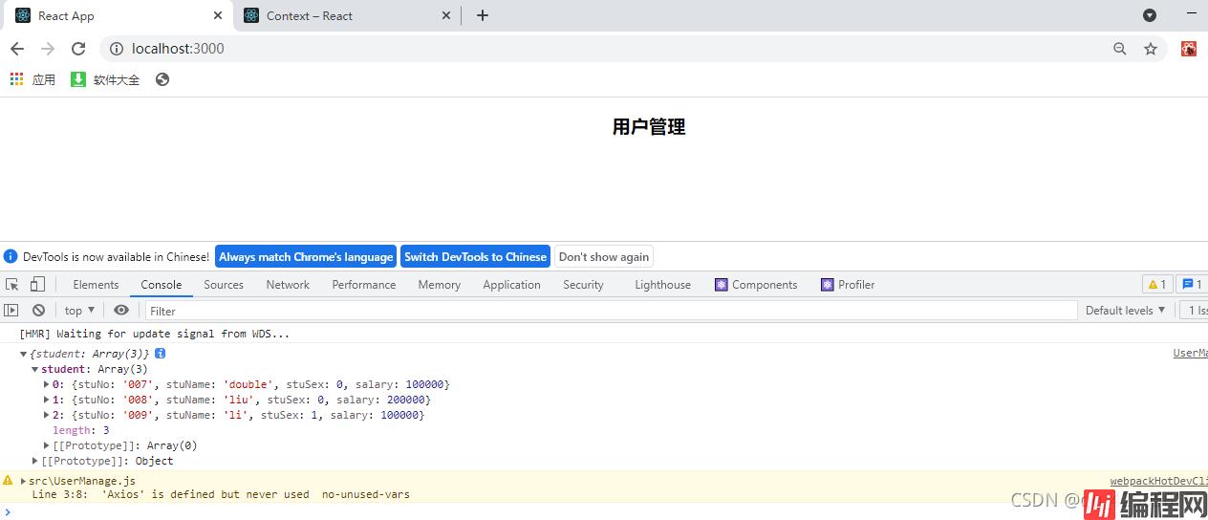1208x520 pixels.
Task: Go back with the browser back arrow
Action: [17, 49]
